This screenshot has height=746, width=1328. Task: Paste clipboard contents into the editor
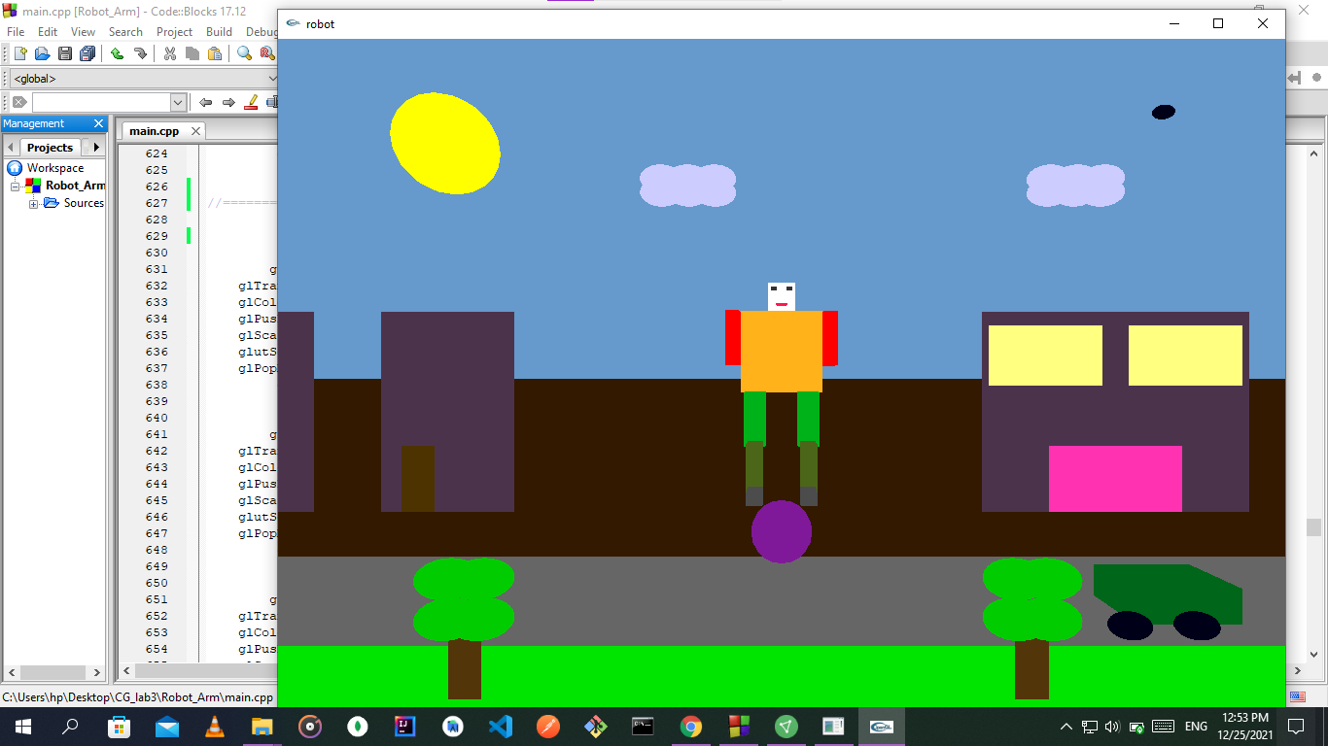pyautogui.click(x=214, y=53)
